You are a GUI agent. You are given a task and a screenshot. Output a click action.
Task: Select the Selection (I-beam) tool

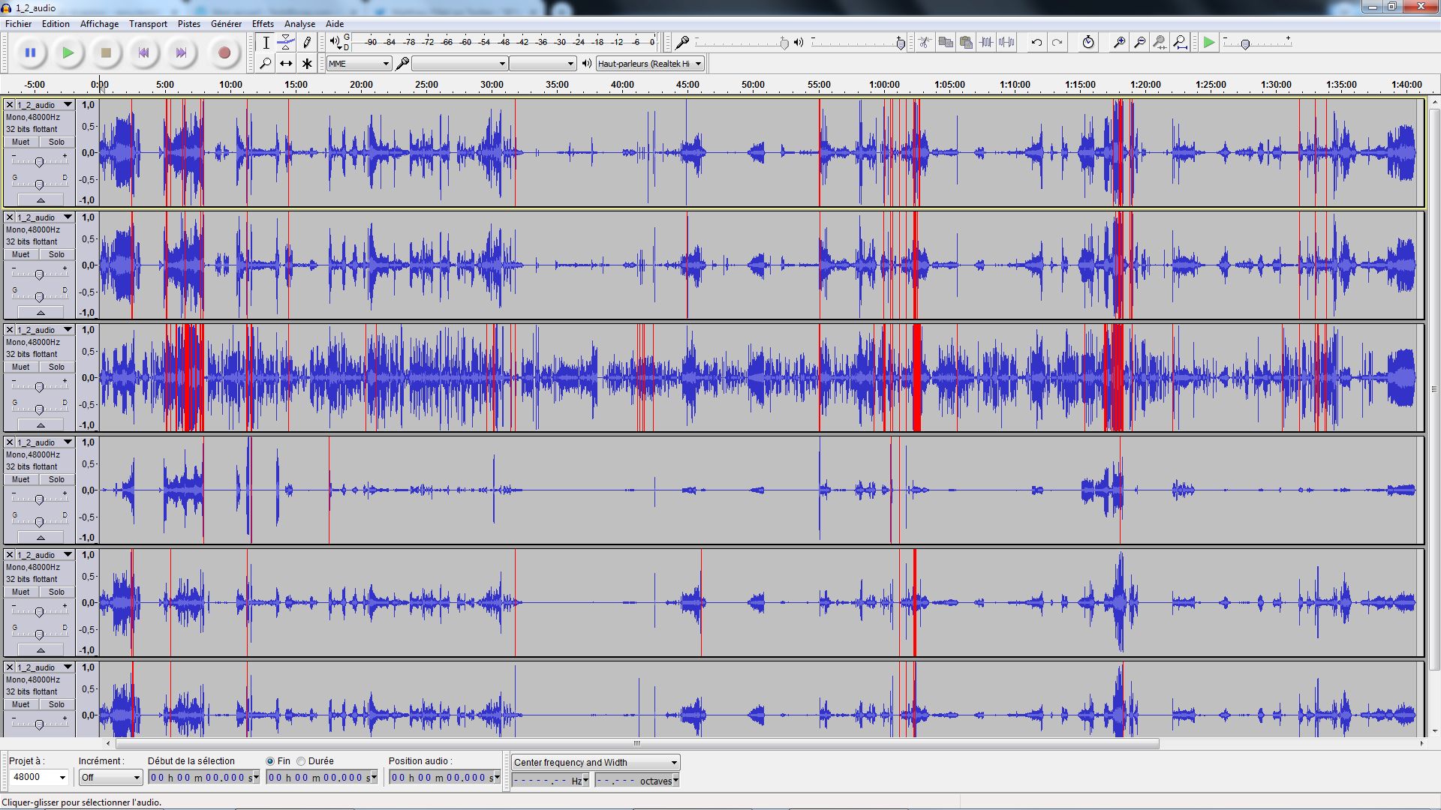coord(266,43)
